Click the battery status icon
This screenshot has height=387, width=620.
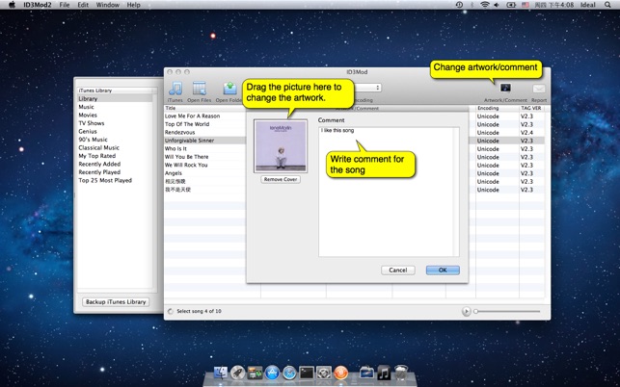click(x=511, y=5)
